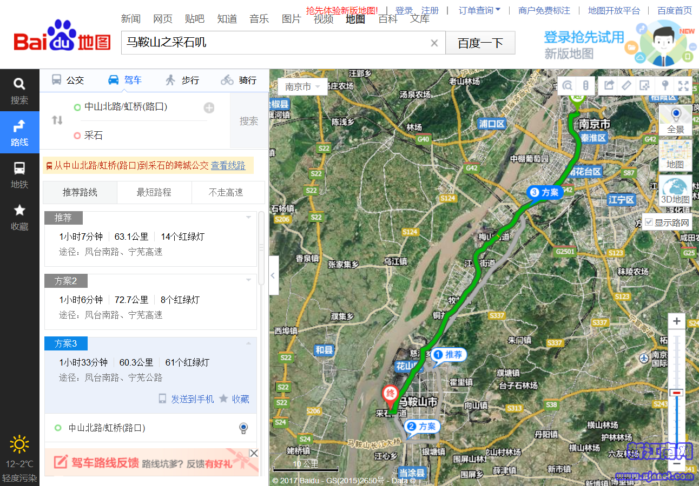Click the map search-nearby tool icon

[x=568, y=85]
